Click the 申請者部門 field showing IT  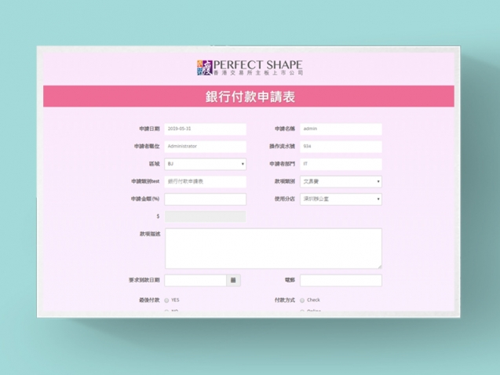tap(341, 164)
